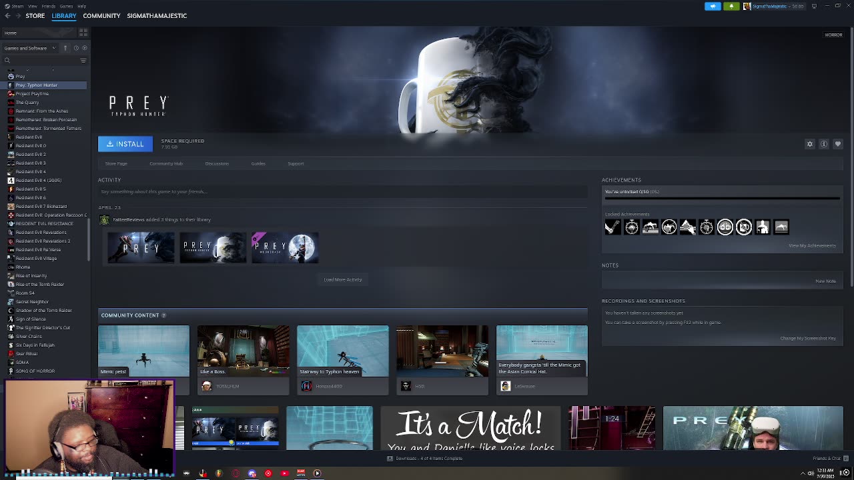Image resolution: width=854 pixels, height=480 pixels.
Task: Show game info icon
Action: [x=824, y=144]
